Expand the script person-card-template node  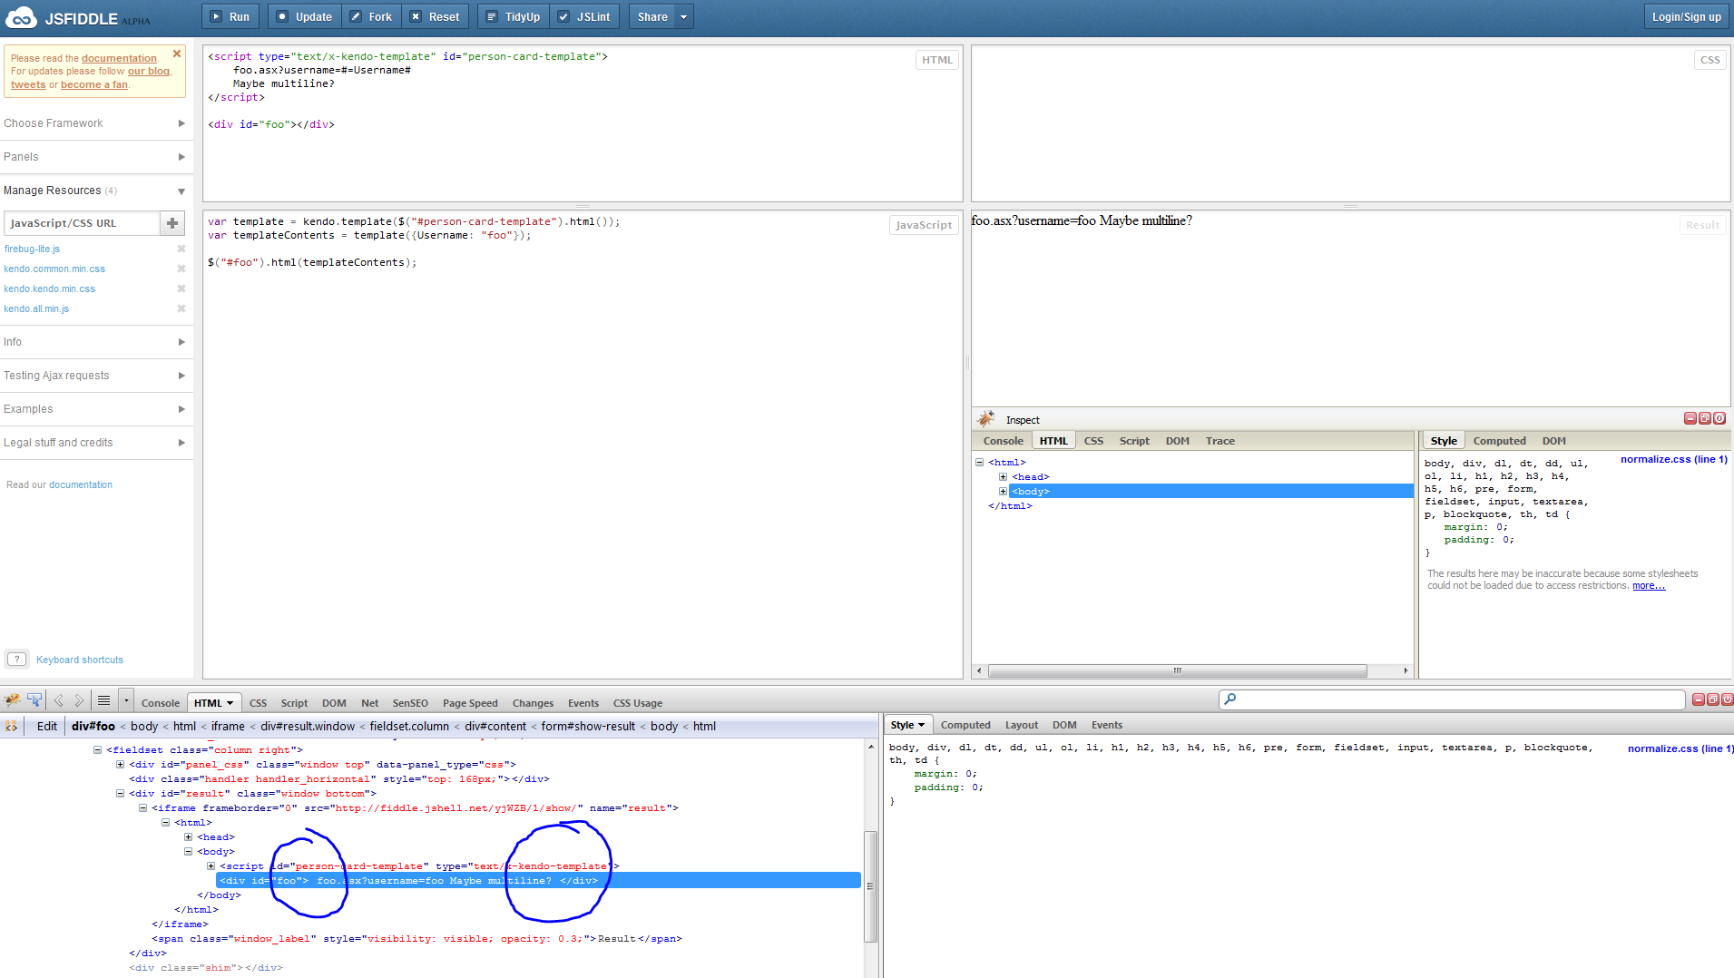211,866
